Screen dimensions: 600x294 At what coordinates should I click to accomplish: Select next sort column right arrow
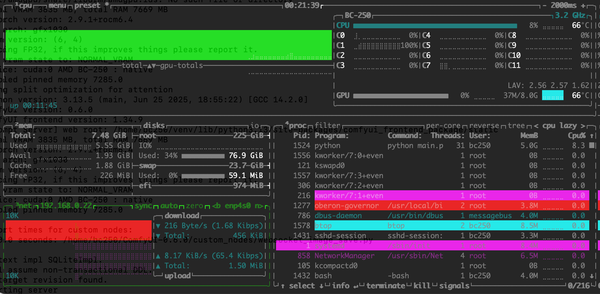click(583, 126)
